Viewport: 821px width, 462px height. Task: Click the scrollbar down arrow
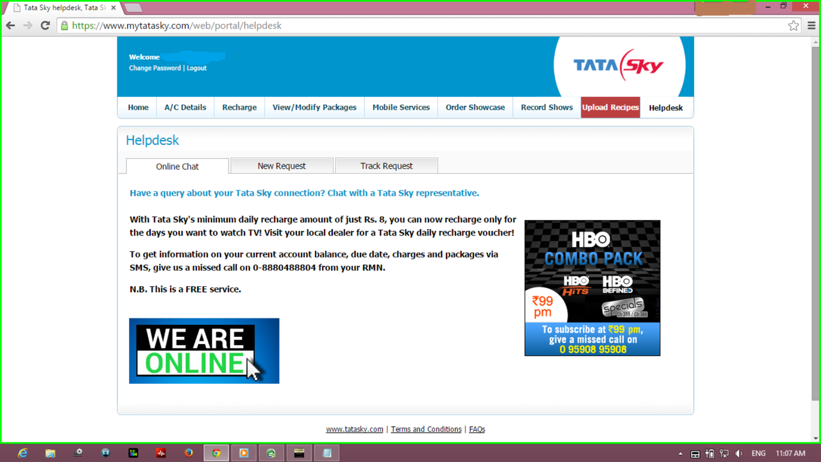click(x=816, y=438)
